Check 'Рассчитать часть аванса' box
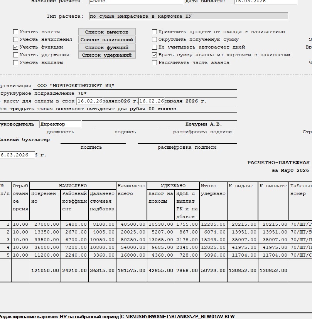312x319 pixels. point(155,63)
